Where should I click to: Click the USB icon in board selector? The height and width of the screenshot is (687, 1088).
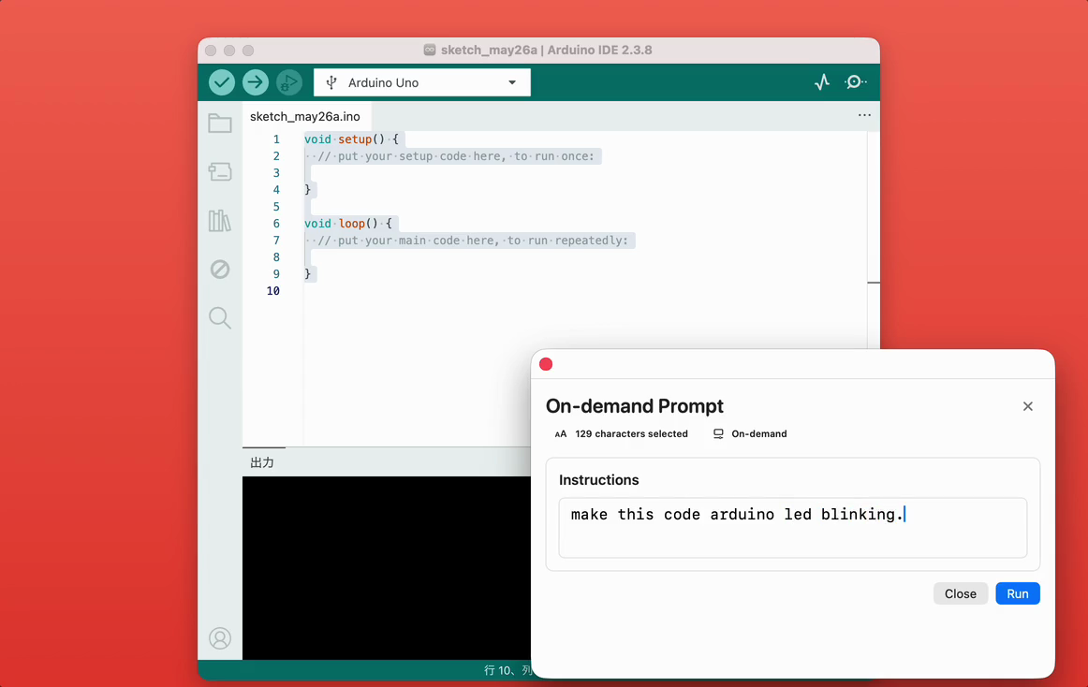coord(331,82)
